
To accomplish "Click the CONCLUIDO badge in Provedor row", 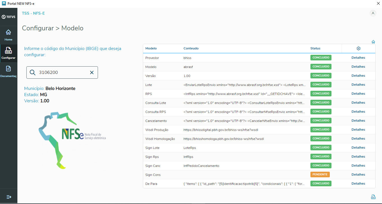I will [x=321, y=58].
